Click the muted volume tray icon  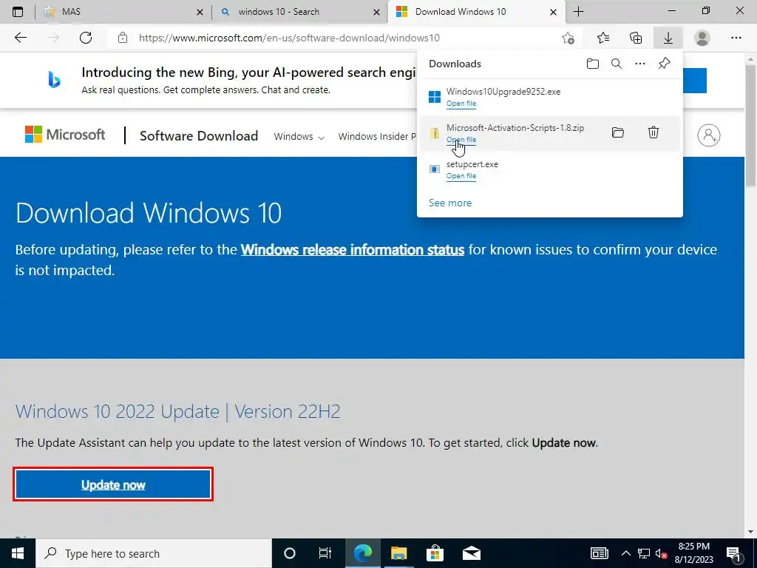[662, 553]
